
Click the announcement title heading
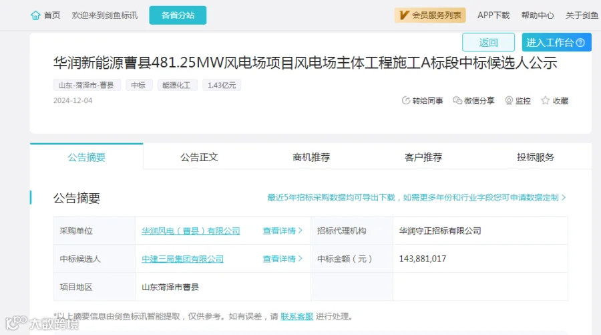click(x=305, y=63)
